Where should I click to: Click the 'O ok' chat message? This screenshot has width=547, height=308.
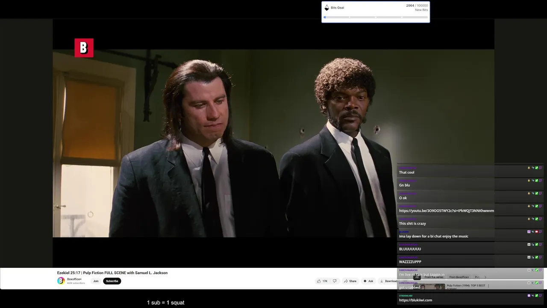pyautogui.click(x=403, y=198)
